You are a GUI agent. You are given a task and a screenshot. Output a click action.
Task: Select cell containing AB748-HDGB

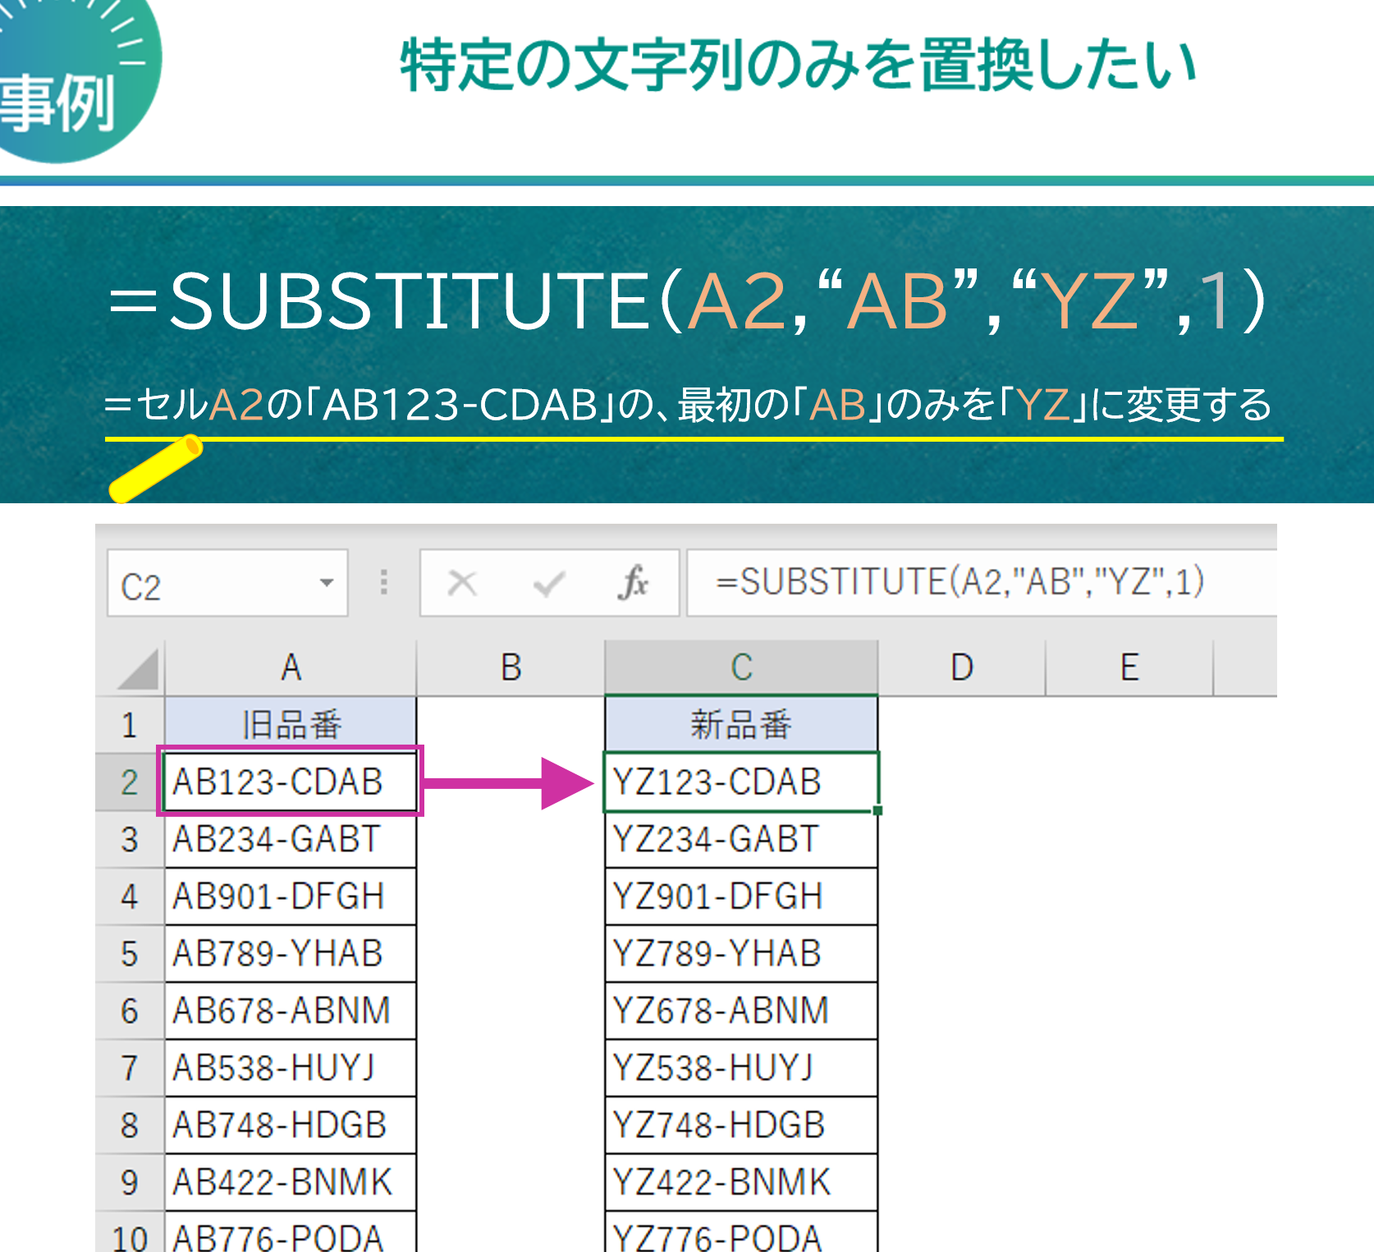[291, 1126]
